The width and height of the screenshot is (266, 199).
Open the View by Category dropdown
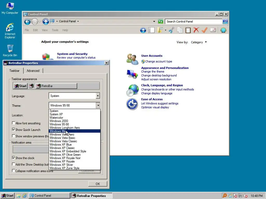[x=199, y=42]
